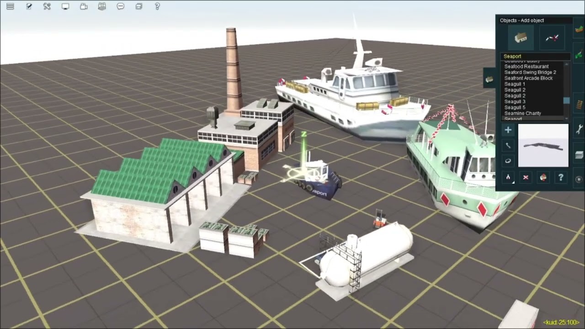
Task: Click the Objects - Add object panel title
Action: click(x=522, y=20)
